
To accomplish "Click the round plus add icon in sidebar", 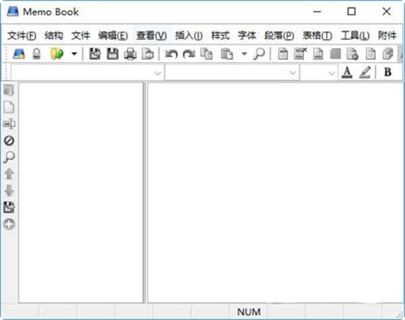I will (x=9, y=224).
